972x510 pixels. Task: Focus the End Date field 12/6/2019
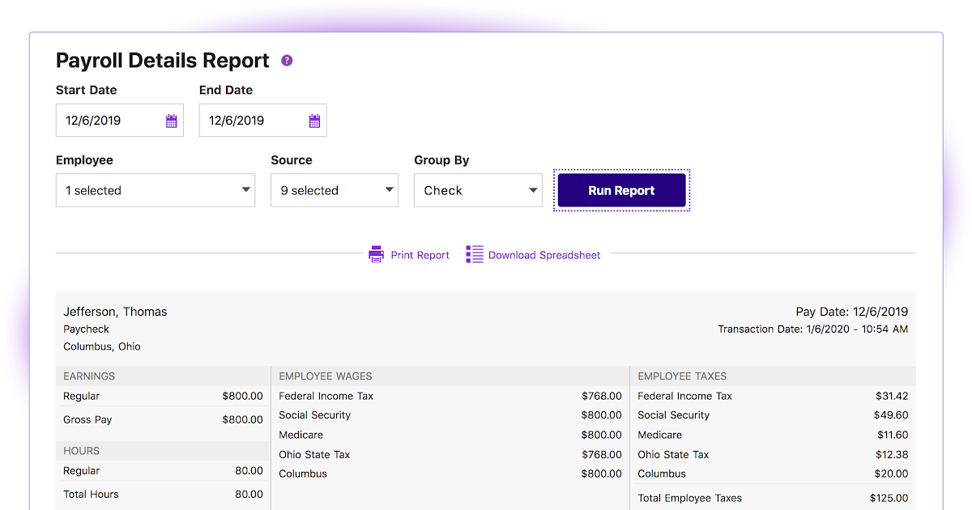(x=263, y=121)
